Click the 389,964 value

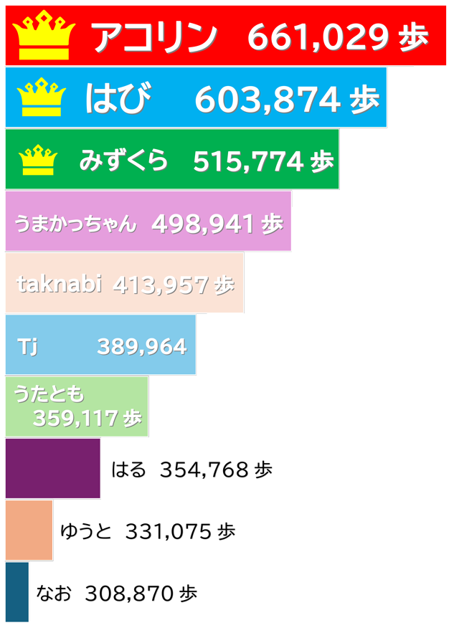(142, 347)
